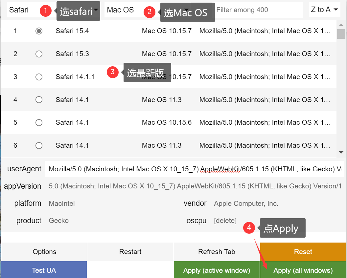The image size is (347, 278).
Task: Click Apply (all windows) button
Action: click(303, 270)
